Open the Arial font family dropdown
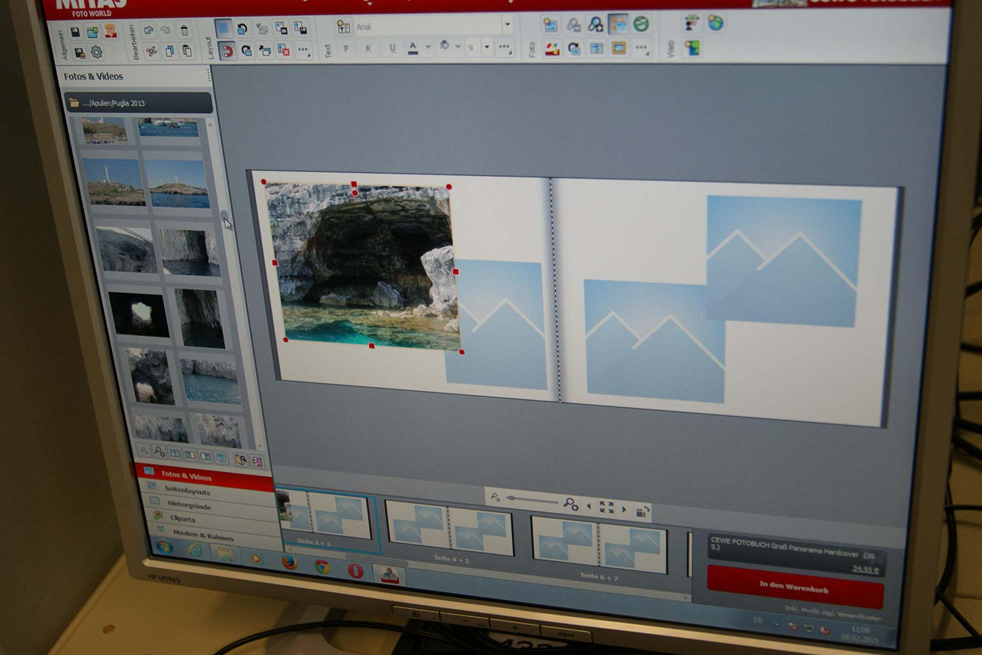 pyautogui.click(x=507, y=26)
